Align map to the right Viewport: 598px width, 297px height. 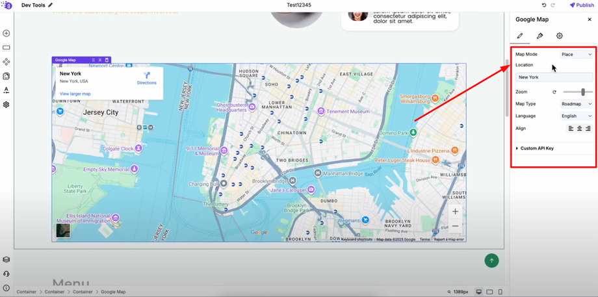[588, 129]
